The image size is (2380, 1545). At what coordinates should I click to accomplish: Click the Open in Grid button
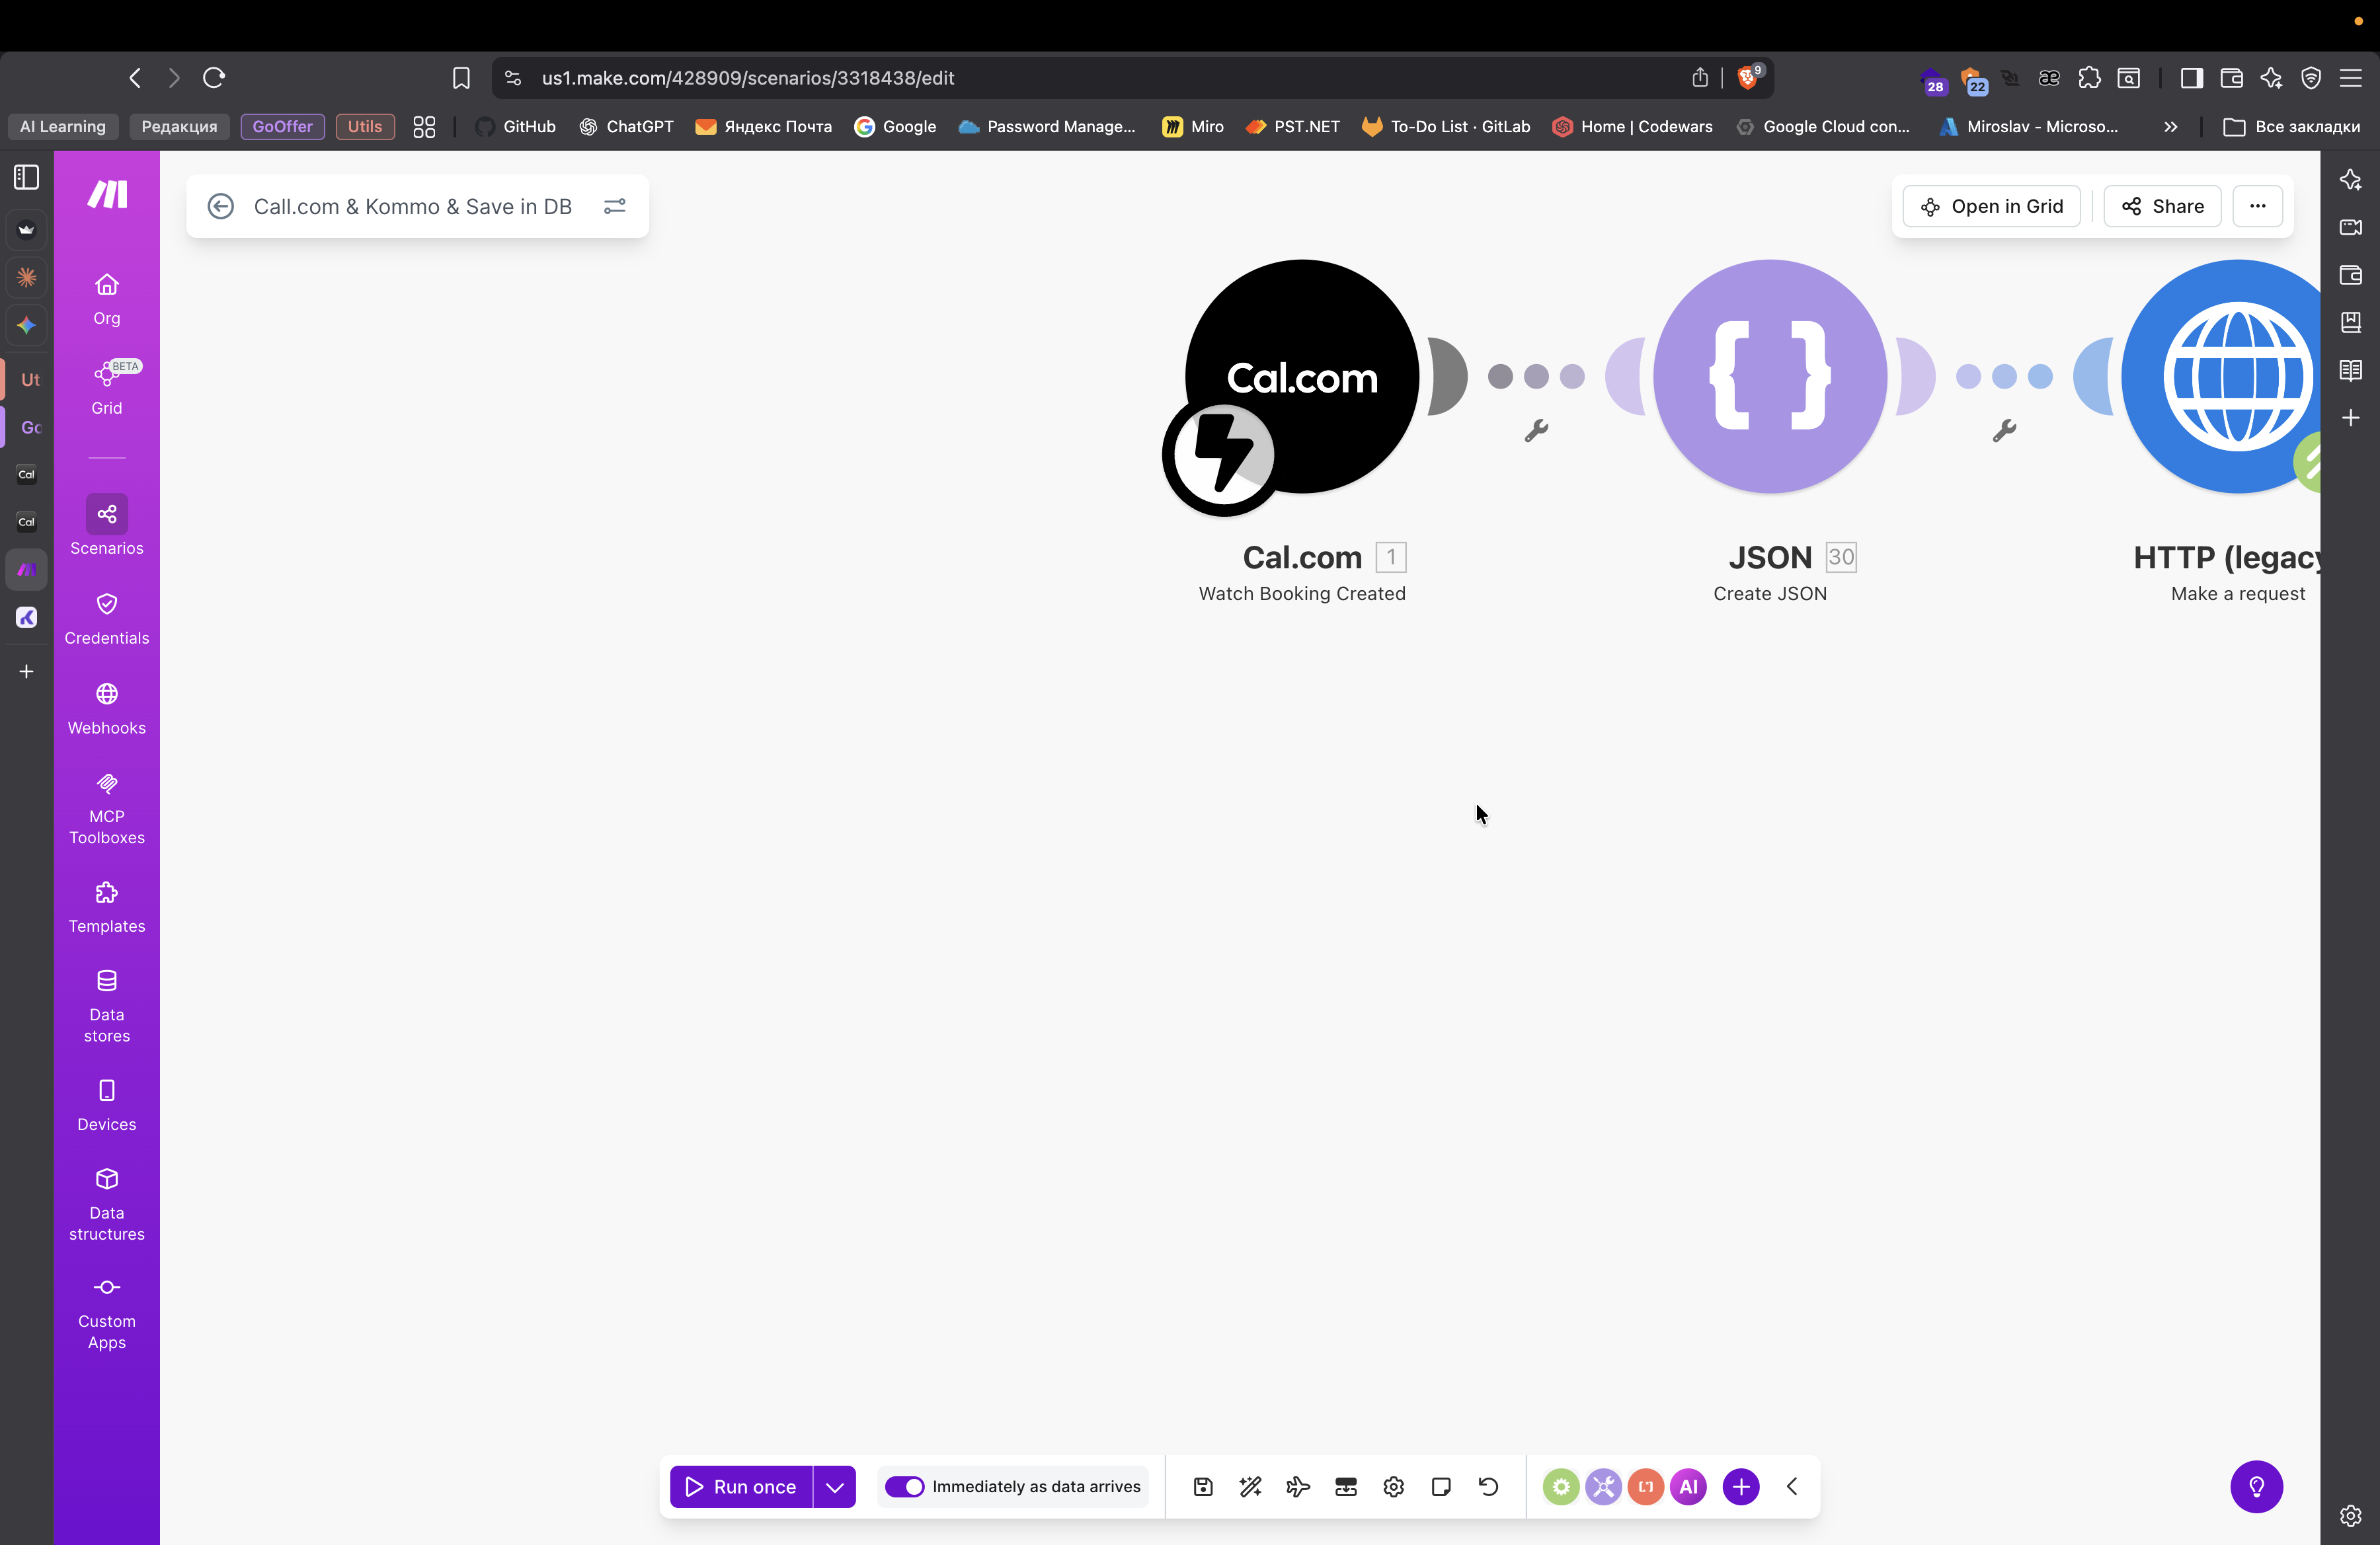click(x=1991, y=206)
